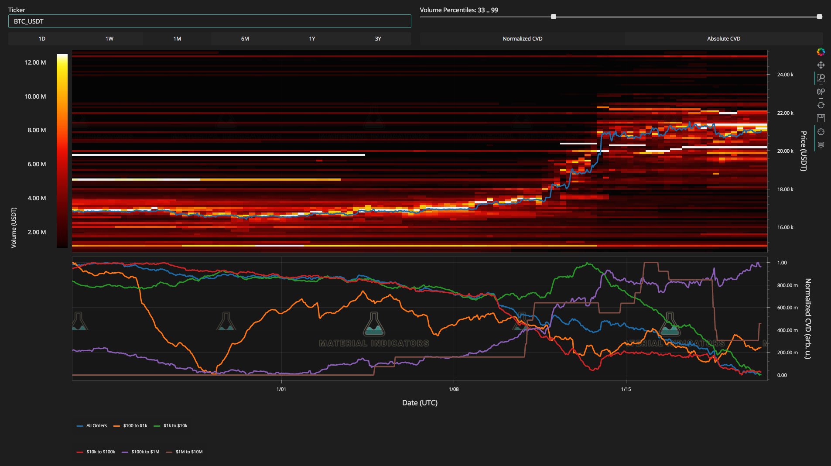Select the 1M time range

pyautogui.click(x=177, y=39)
